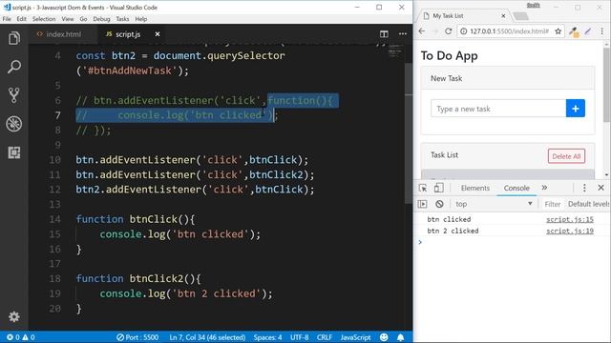The image size is (611, 343).
Task: Open the Explorer view in VS Code
Action: (x=14, y=38)
